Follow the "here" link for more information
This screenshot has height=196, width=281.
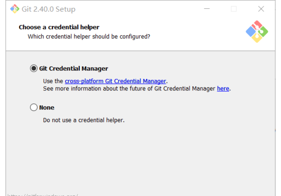pyautogui.click(x=223, y=89)
